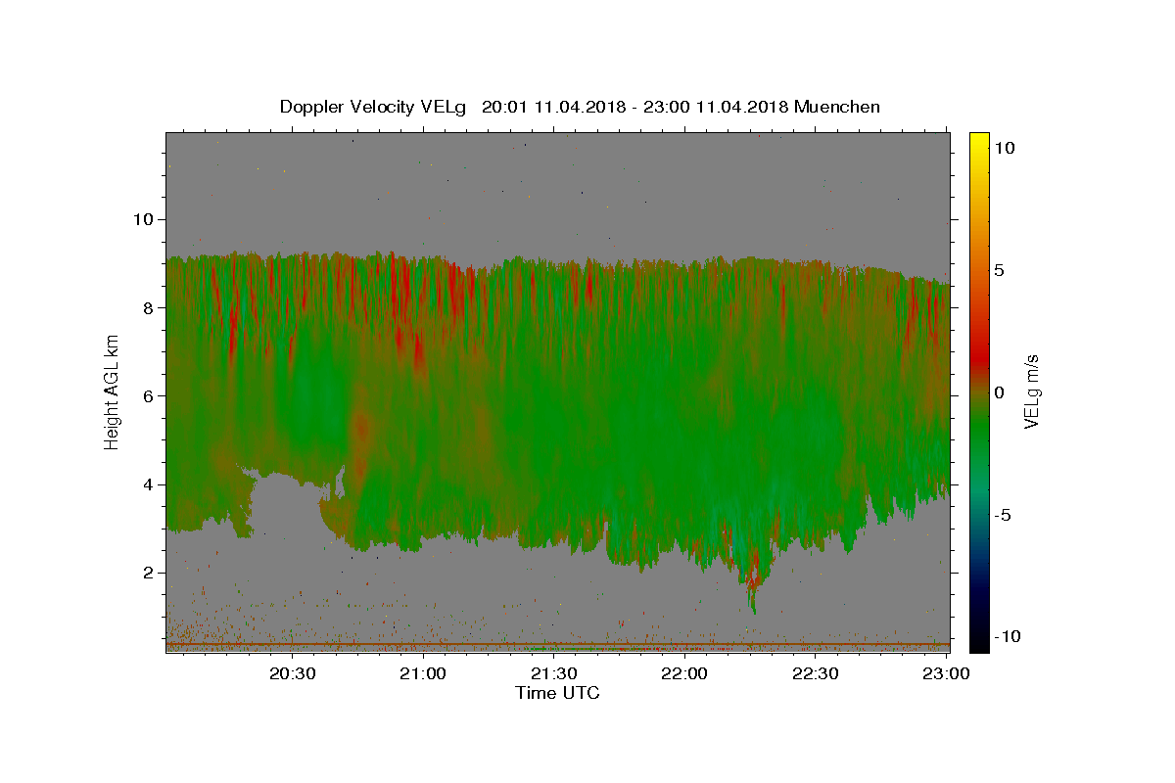Click the '21:00' time tick label
1175x783 pixels.
tap(423, 673)
